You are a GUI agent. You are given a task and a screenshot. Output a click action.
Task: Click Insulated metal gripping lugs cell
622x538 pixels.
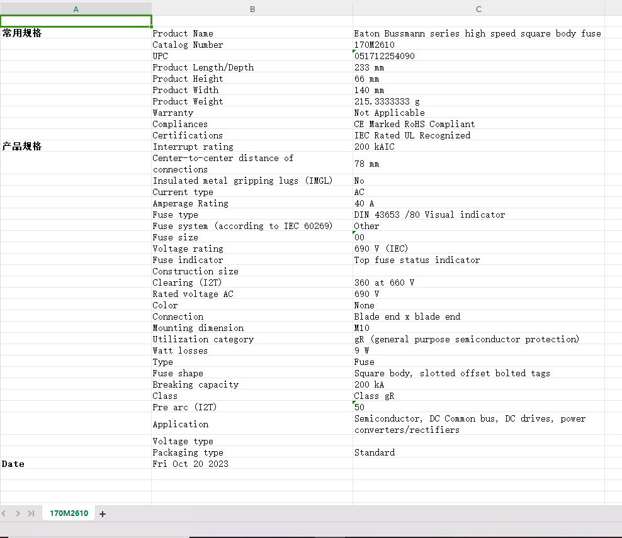(x=252, y=181)
